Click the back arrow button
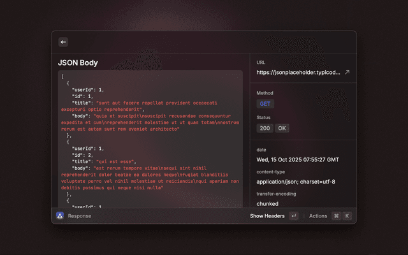Screen dimensions: 408x255 [63, 42]
